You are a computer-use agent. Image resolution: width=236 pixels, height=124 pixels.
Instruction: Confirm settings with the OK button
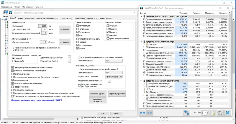coord(103,113)
